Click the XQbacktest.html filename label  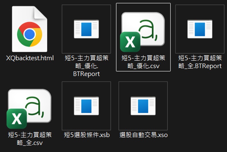pyautogui.click(x=30, y=58)
